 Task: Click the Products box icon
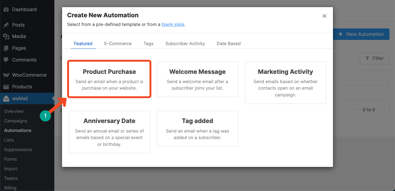click(6, 87)
